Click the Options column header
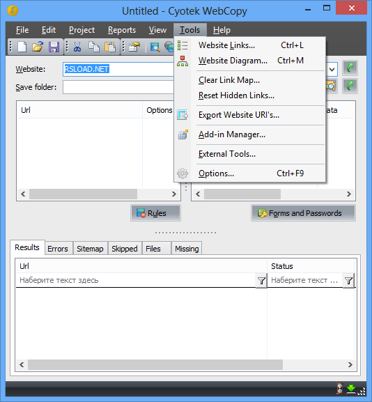This screenshot has width=372, height=402. [x=160, y=110]
